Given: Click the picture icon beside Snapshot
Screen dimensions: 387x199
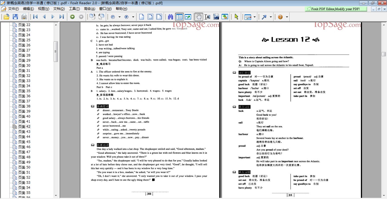Looking at the screenshot, I should click(225, 17).
